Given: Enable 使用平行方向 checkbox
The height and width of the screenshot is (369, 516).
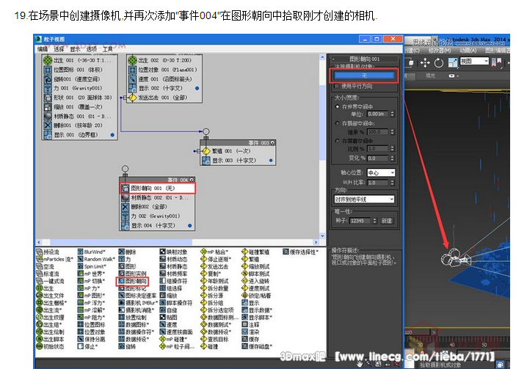Looking at the screenshot, I should coord(337,86).
